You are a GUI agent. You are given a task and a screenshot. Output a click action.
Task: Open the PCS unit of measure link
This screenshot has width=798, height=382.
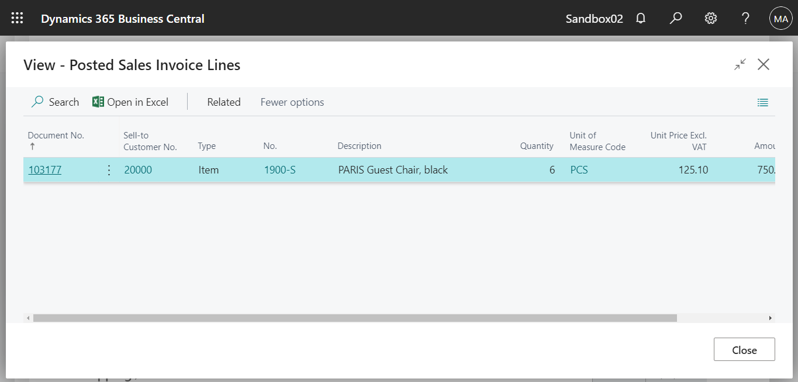click(579, 169)
